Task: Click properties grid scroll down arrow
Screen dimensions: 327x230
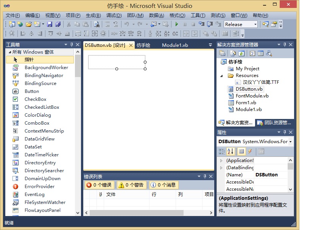Action: (290, 190)
